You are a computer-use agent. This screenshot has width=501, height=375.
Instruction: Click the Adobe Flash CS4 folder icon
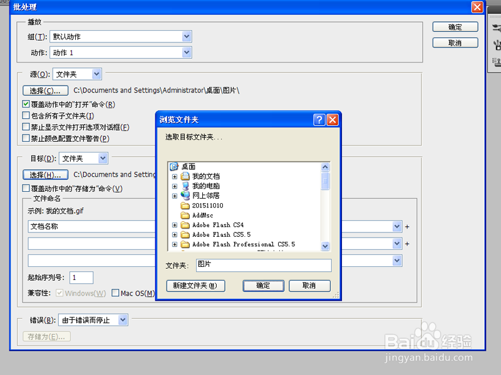185,225
